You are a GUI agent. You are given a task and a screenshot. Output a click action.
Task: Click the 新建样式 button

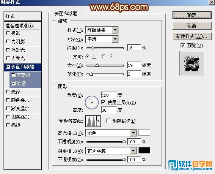[192, 36]
